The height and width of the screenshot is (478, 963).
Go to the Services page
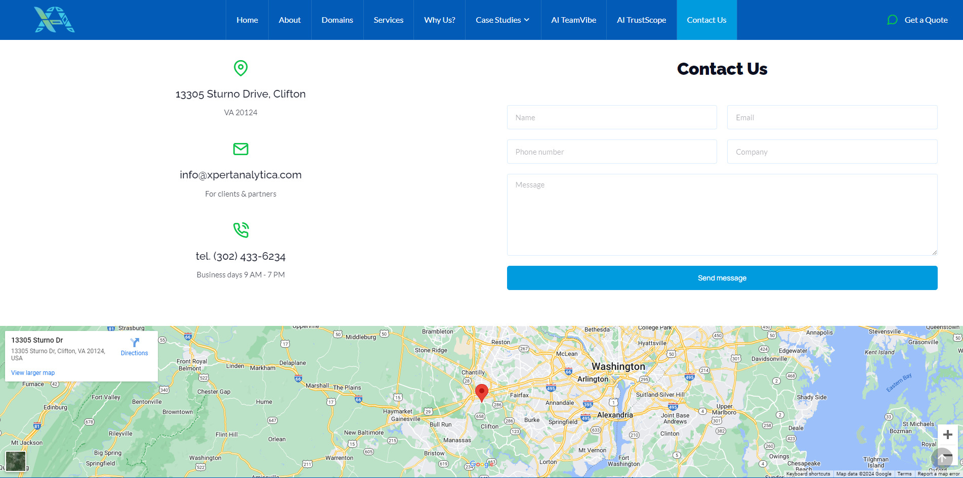[388, 20]
